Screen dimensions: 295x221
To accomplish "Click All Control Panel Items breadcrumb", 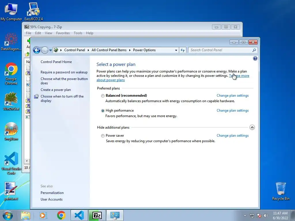I will pyautogui.click(x=109, y=50).
